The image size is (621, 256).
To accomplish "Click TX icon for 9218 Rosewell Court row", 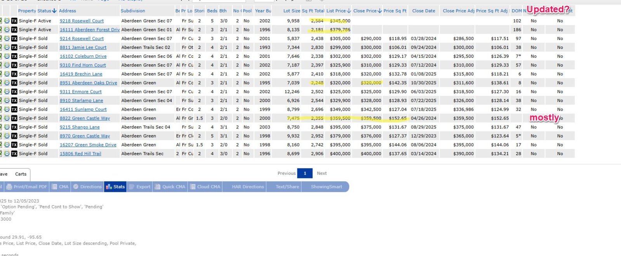I will [x=14, y=21].
